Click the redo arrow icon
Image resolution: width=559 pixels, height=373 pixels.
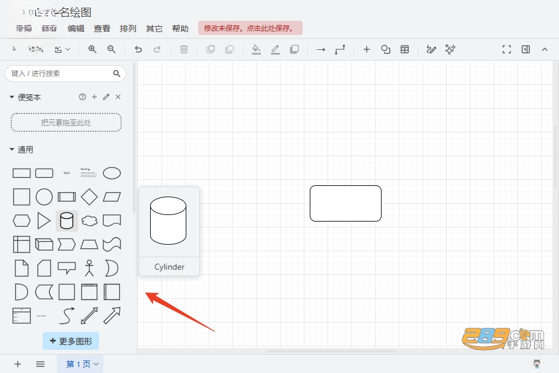(157, 49)
